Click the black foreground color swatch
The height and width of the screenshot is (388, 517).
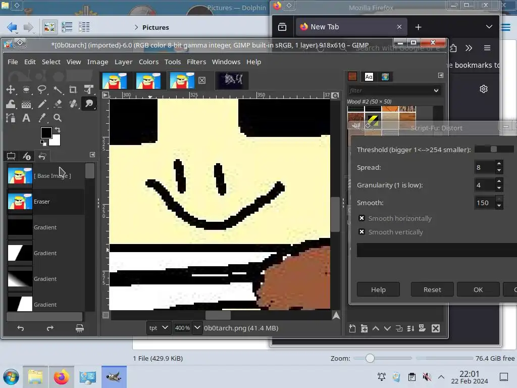tap(46, 133)
